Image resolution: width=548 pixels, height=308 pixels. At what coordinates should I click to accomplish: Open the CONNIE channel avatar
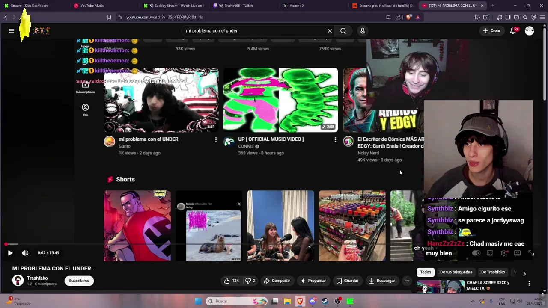pos(229,142)
